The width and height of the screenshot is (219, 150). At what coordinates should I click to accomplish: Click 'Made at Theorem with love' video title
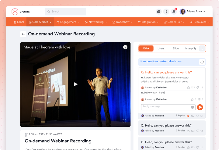pos(47,47)
